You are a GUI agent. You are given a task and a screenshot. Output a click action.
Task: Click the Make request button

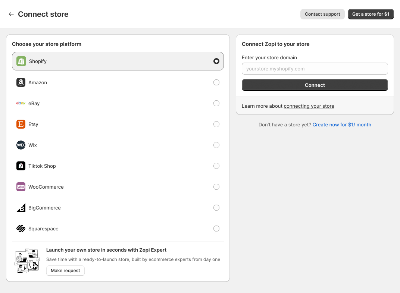click(65, 271)
